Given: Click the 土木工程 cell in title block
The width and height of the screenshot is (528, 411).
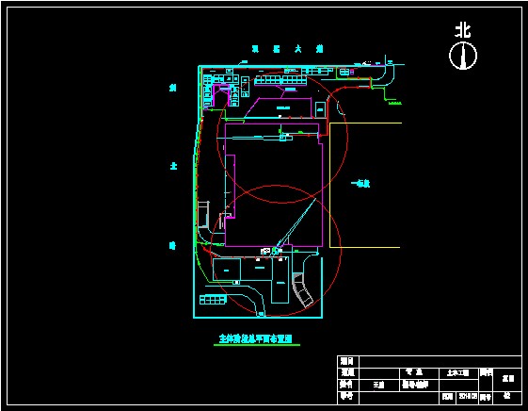Looking at the screenshot, I should point(458,373).
